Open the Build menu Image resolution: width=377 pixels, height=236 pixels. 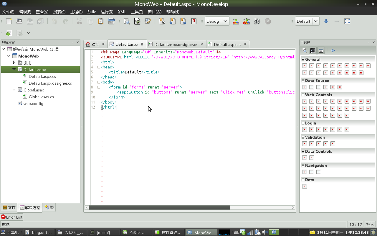92,12
